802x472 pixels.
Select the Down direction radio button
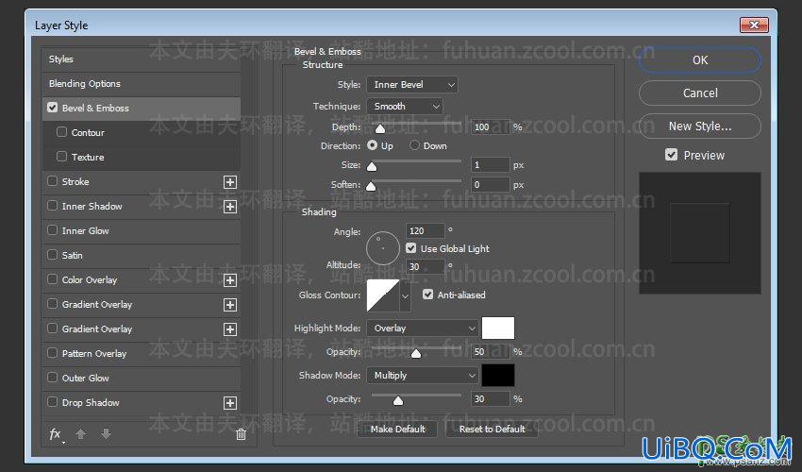414,146
